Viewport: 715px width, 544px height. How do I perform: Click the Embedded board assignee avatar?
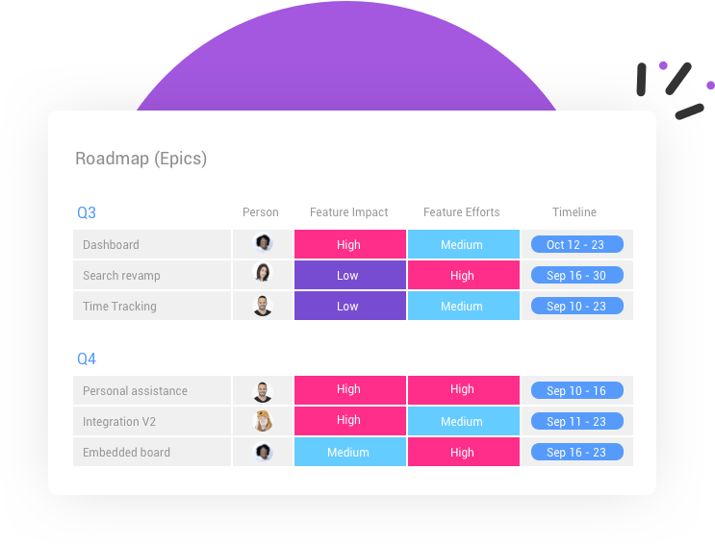(263, 452)
